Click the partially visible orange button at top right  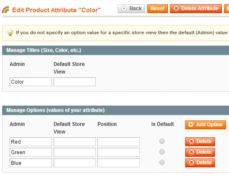[x=226, y=8]
